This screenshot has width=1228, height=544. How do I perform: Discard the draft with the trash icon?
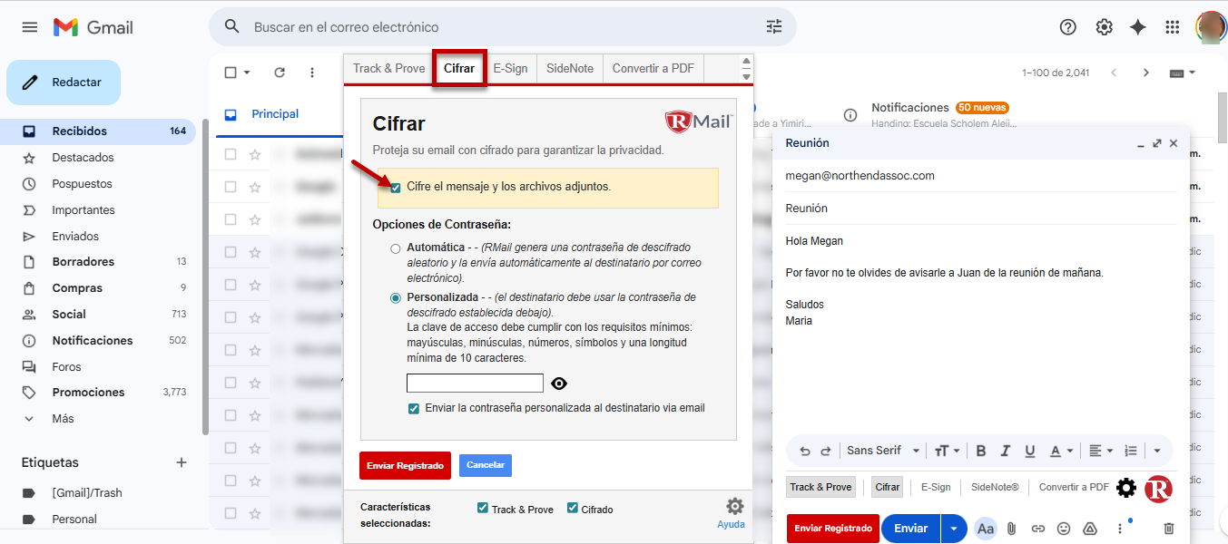[x=1169, y=529]
